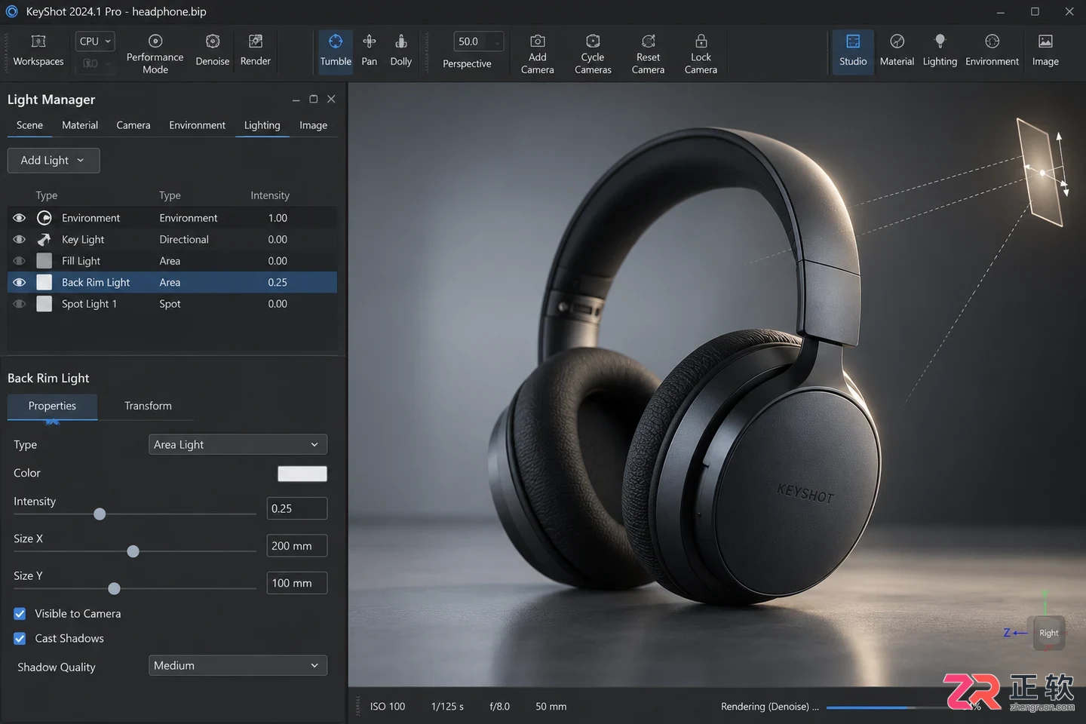Viewport: 1086px width, 724px height.
Task: Hide the Environment light with its eye icon
Action: (x=20, y=218)
